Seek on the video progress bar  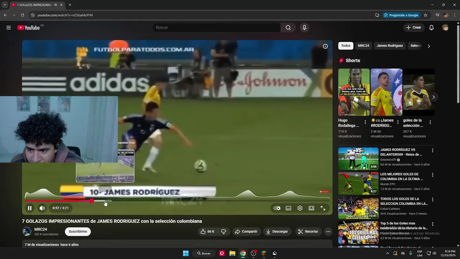point(177,201)
